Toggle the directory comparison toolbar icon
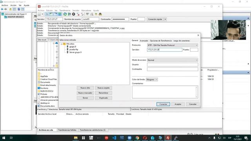The height and width of the screenshot is (141, 251). (92, 14)
